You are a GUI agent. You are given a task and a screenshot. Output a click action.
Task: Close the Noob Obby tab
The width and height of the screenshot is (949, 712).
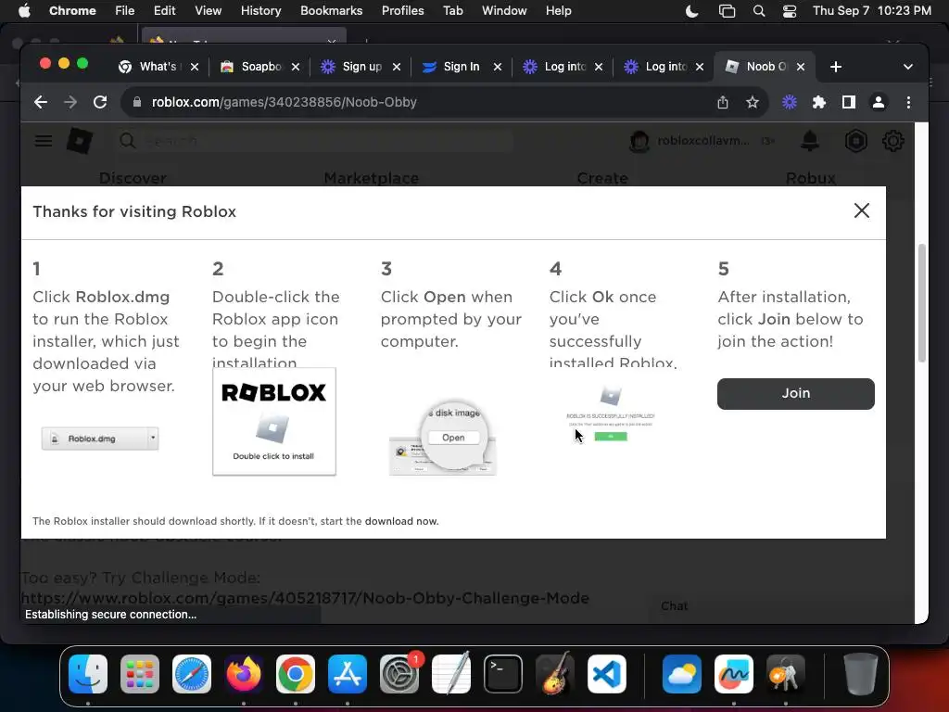[800, 67]
